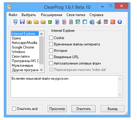Click the Очистить button
Viewport: 137px width, 120px height.
(83, 109)
